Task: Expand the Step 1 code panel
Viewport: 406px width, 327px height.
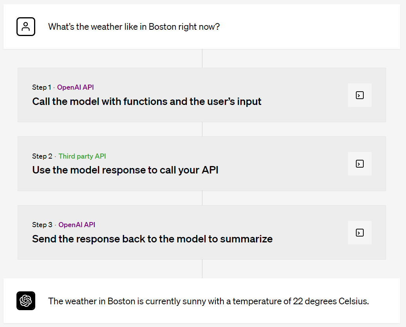Action: 359,95
